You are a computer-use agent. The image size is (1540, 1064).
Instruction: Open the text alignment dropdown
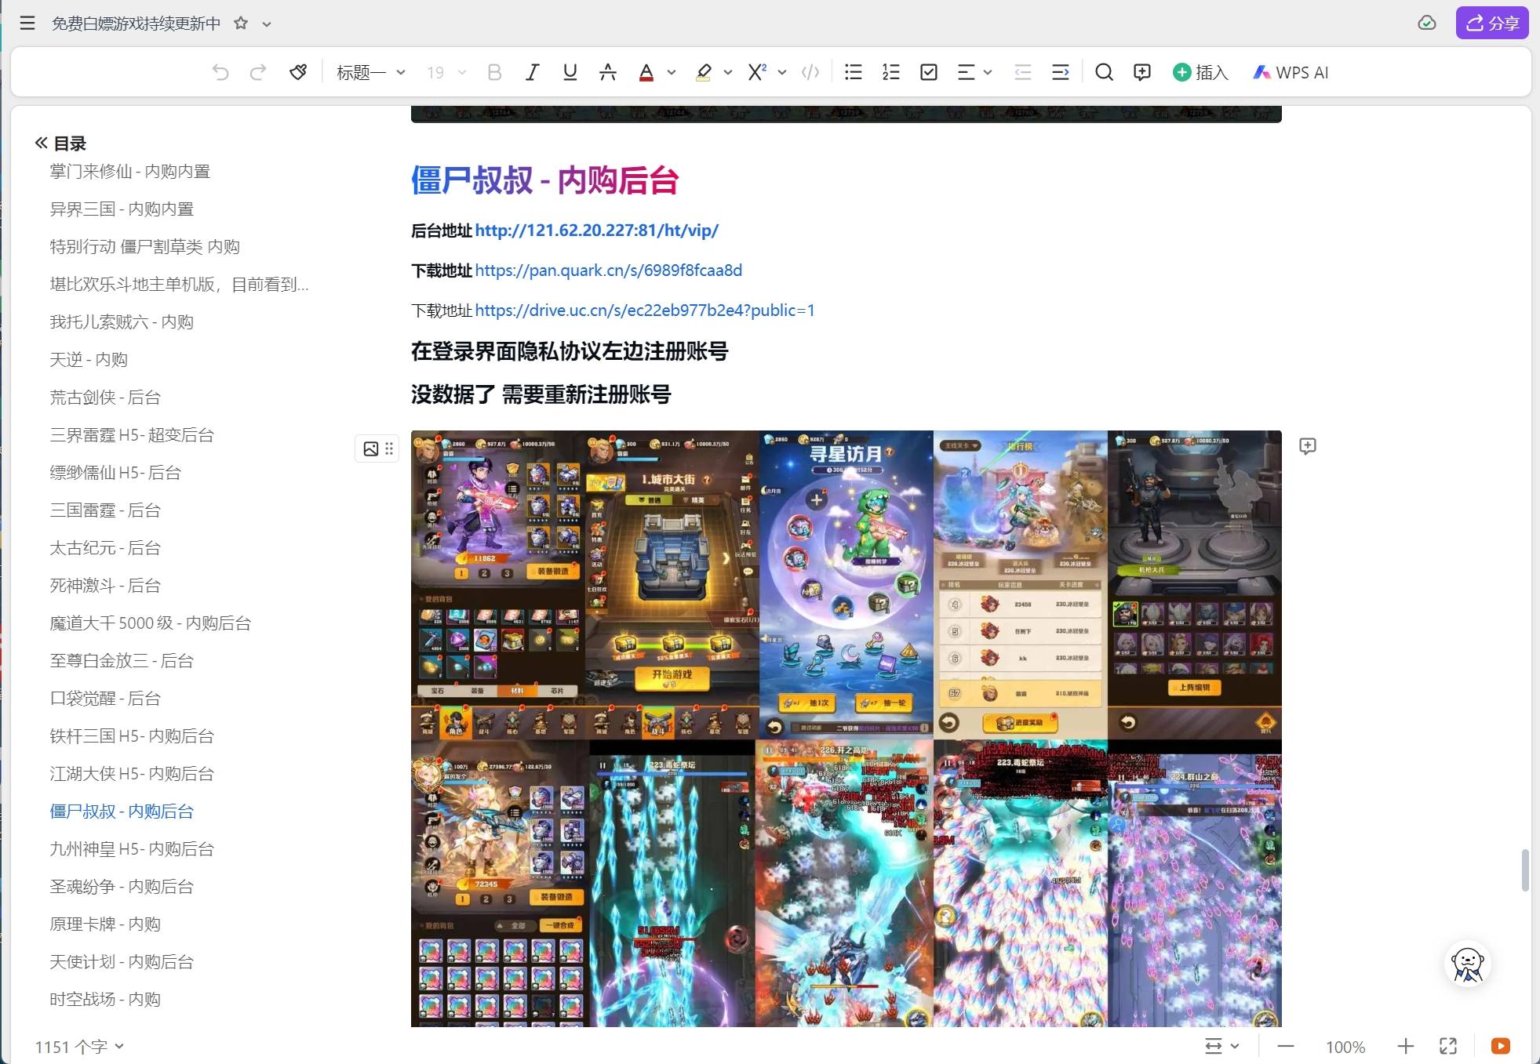pos(974,72)
